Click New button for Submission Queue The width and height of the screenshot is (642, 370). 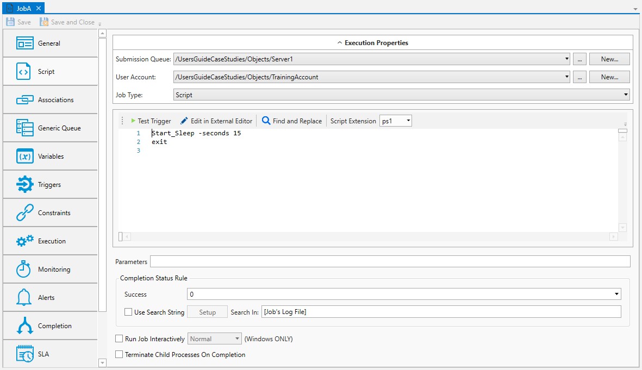(609, 59)
